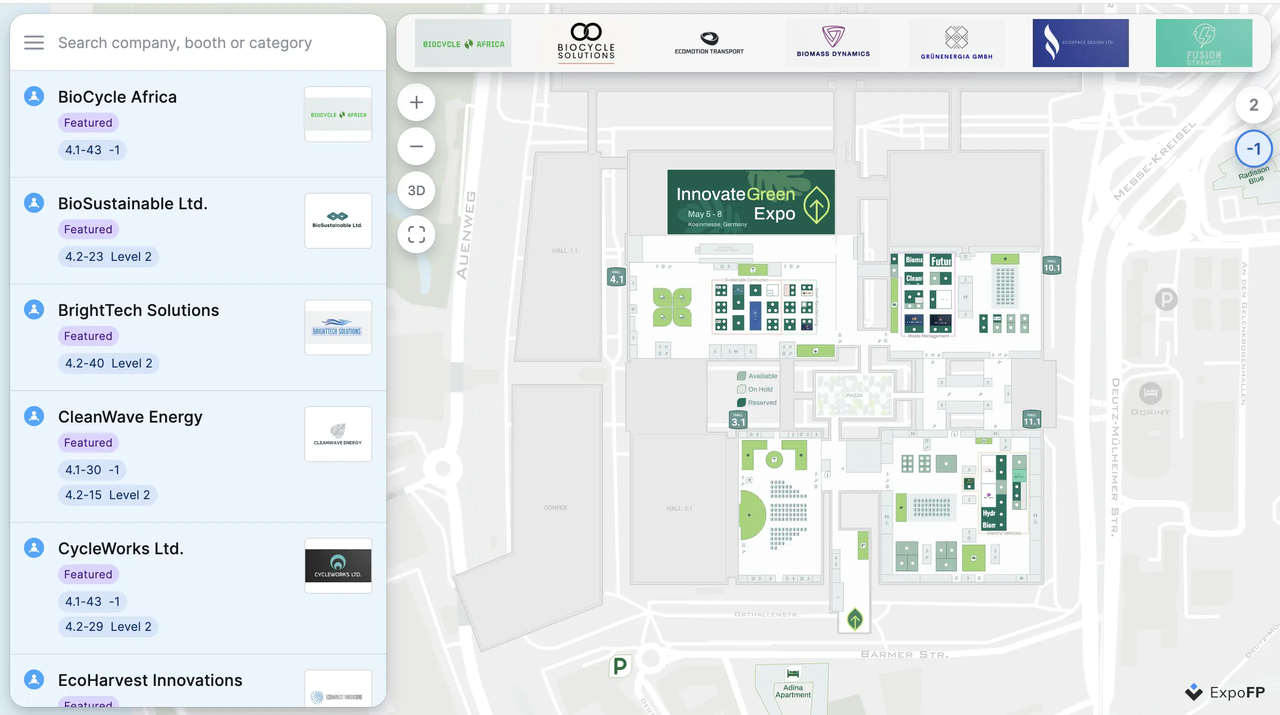
Task: Open BioSustainable Ltd. booth 4.2-23 tag
Action: (x=108, y=257)
